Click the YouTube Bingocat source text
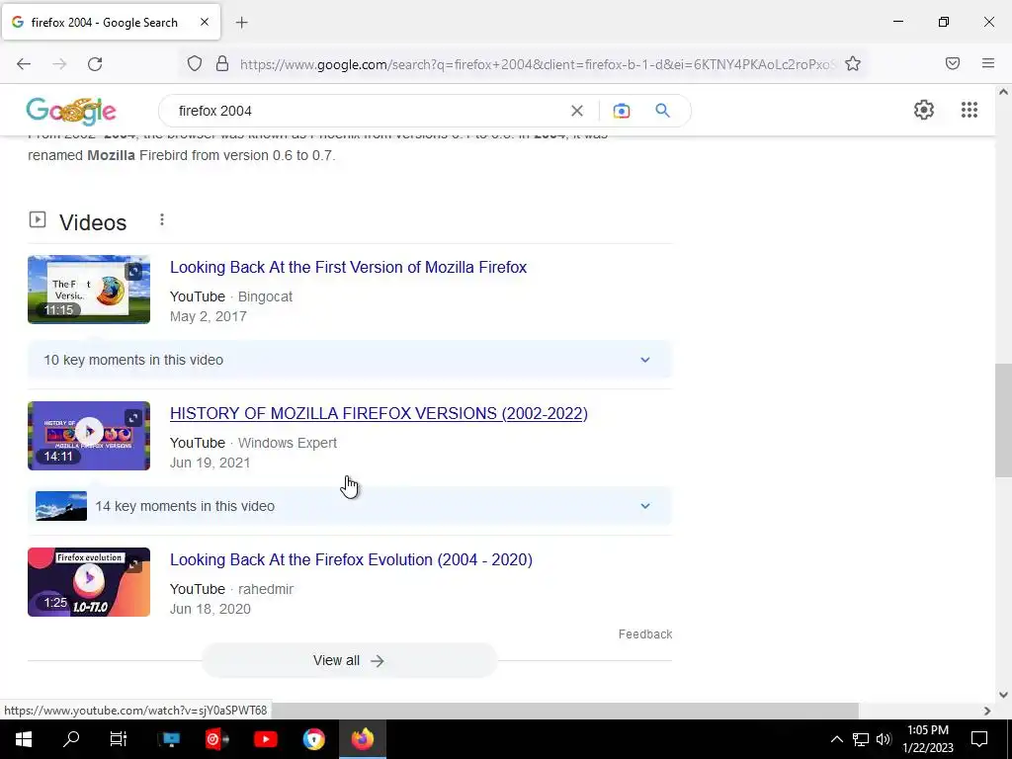 coord(231,296)
